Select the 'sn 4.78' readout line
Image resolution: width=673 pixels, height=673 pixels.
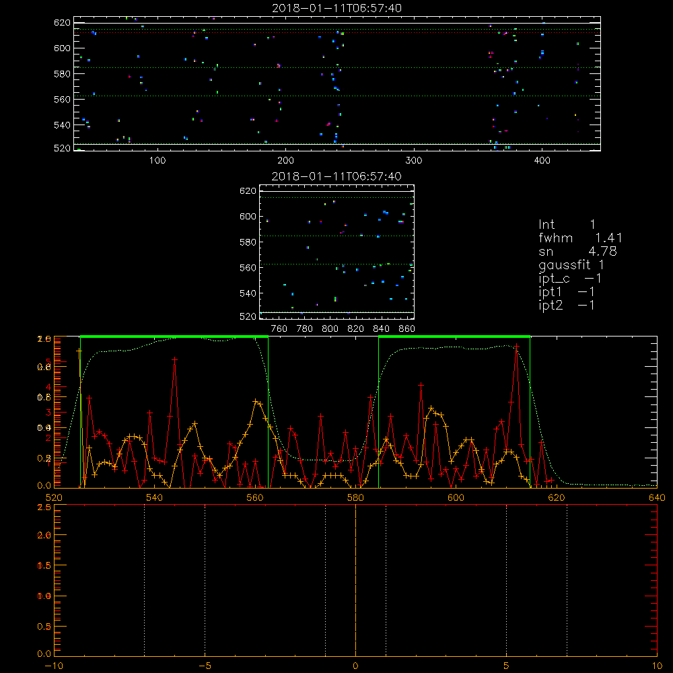point(577,251)
